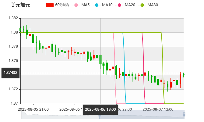Click the green MA30 legend marker

pyautogui.click(x=142, y=5)
